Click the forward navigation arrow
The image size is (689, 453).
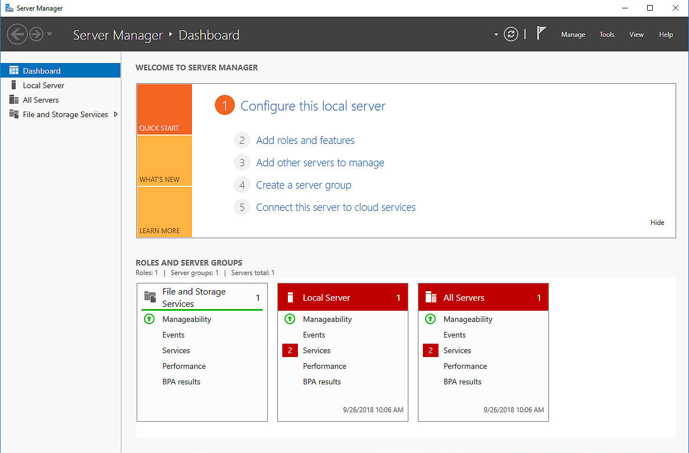point(36,35)
